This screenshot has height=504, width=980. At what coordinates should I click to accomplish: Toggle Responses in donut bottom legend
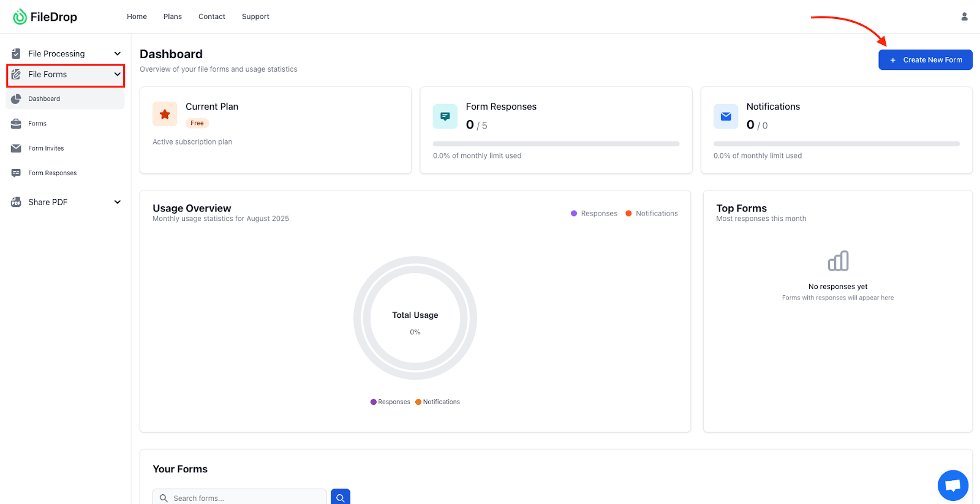(x=390, y=402)
